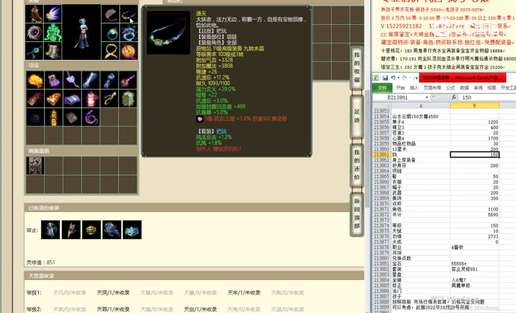Select the grey swirl equipment icon
The image size is (516, 313).
click(34, 32)
